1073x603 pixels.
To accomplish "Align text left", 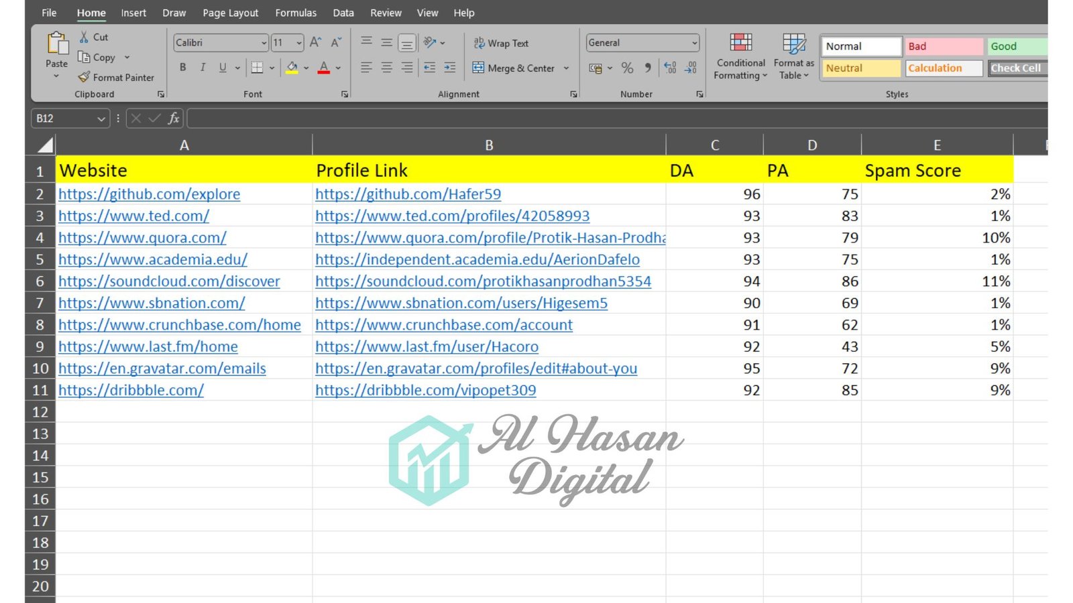I will pos(366,68).
